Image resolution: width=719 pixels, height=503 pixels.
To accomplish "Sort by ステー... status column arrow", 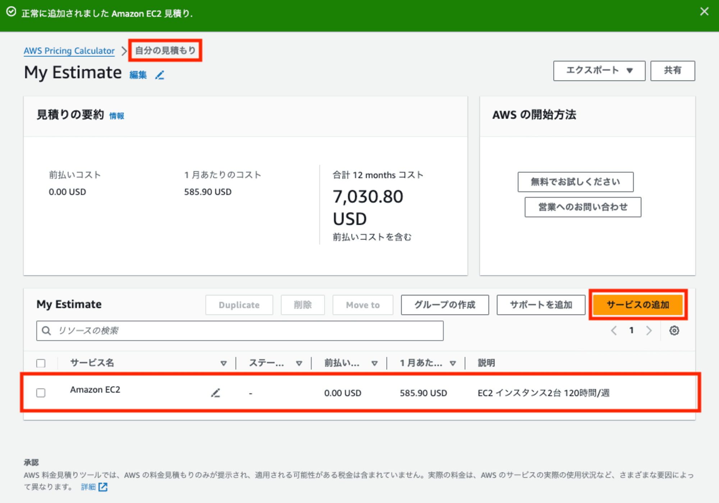I will click(x=299, y=363).
